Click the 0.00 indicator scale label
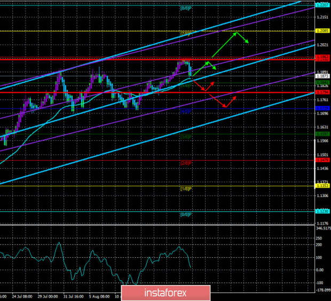The height and width of the screenshot is (301, 331). pos(320,270)
